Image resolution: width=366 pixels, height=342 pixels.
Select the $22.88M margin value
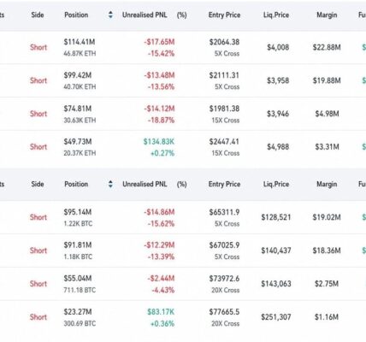click(327, 47)
